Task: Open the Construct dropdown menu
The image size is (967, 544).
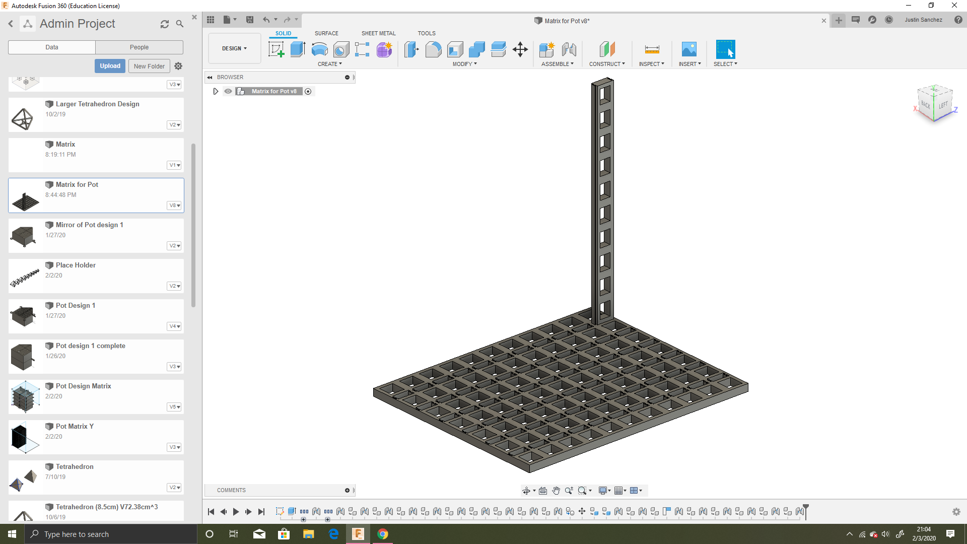Action: [607, 64]
